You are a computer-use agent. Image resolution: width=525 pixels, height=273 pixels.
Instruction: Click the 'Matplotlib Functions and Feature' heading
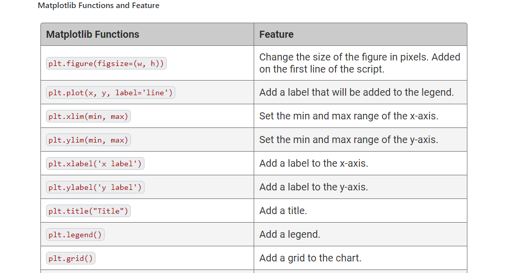coord(99,6)
